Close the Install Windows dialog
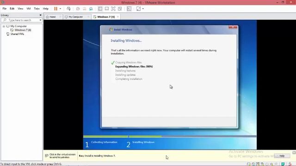This screenshot has width=296, height=166. click(233, 27)
